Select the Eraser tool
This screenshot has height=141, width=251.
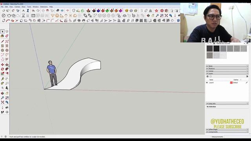point(7,36)
